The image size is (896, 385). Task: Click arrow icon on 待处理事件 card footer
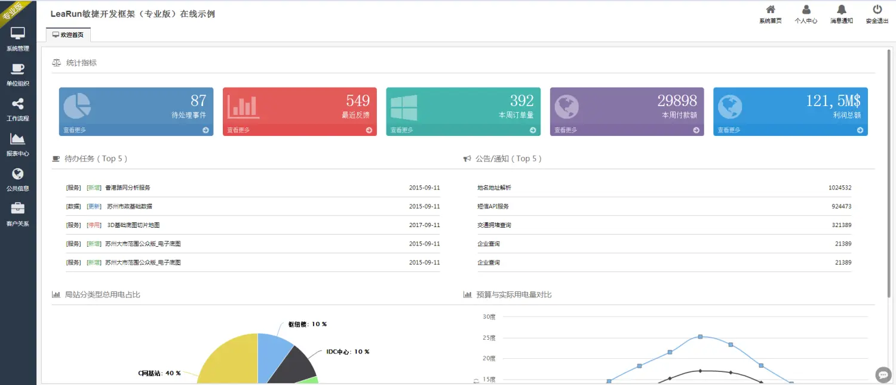pyautogui.click(x=205, y=130)
